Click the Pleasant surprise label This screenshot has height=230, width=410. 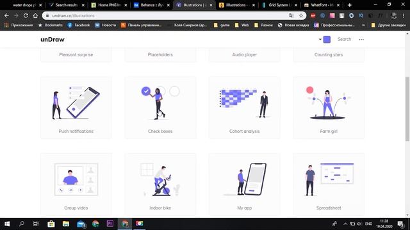76,54
